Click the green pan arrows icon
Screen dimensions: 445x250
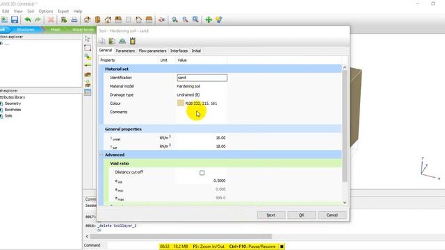(209, 19)
